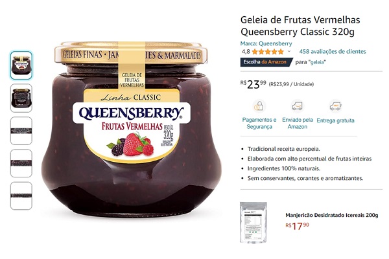Click the five-star rating icons

268,52
